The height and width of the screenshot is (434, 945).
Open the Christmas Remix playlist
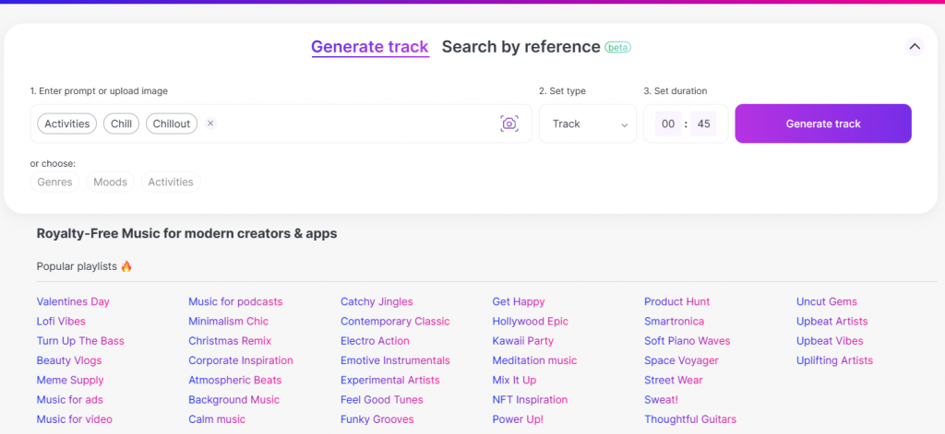click(230, 341)
